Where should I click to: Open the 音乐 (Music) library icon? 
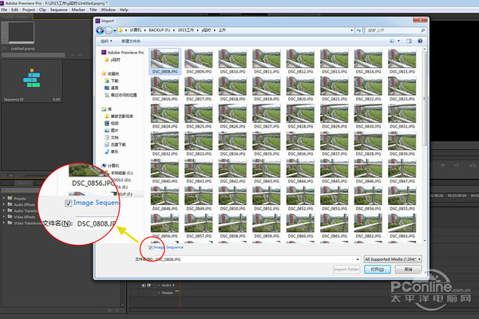coord(106,151)
